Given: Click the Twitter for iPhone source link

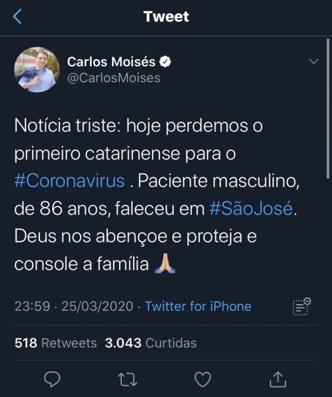Looking at the screenshot, I should click(197, 307).
